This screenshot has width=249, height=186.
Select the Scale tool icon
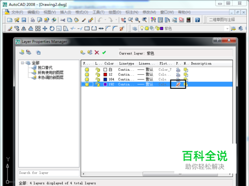point(59,28)
